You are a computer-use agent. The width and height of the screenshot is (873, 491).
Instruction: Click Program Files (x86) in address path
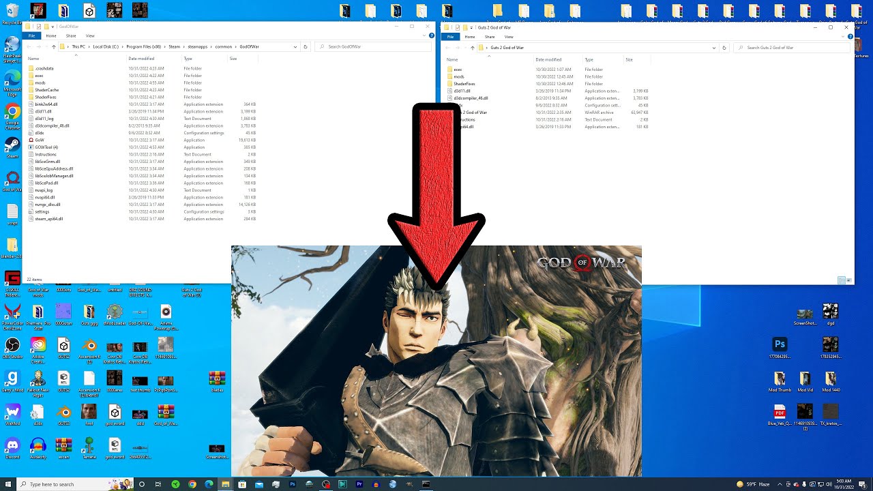[144, 46]
